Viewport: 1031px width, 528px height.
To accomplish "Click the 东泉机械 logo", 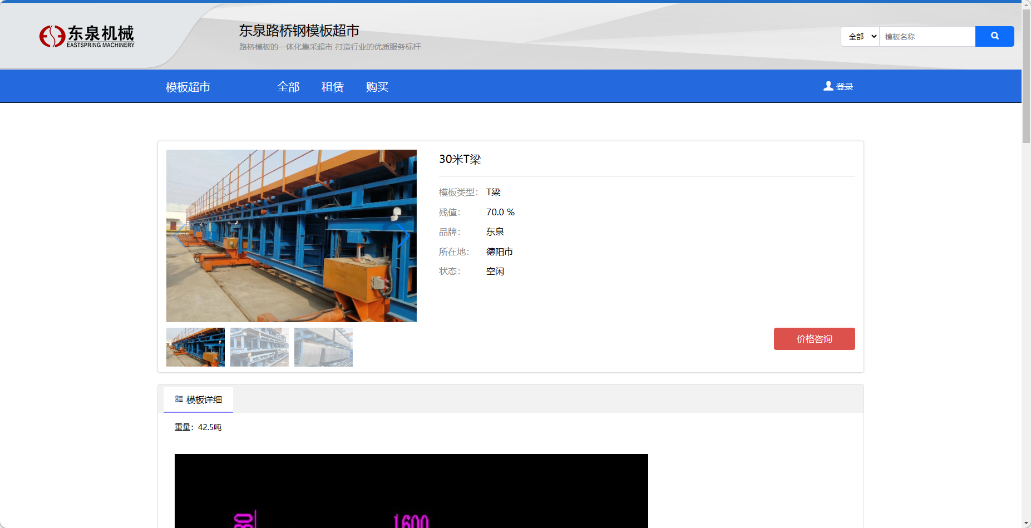I will 87,36.
